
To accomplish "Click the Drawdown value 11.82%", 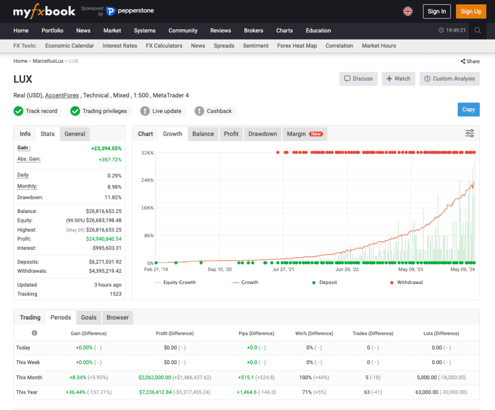I will click(113, 198).
